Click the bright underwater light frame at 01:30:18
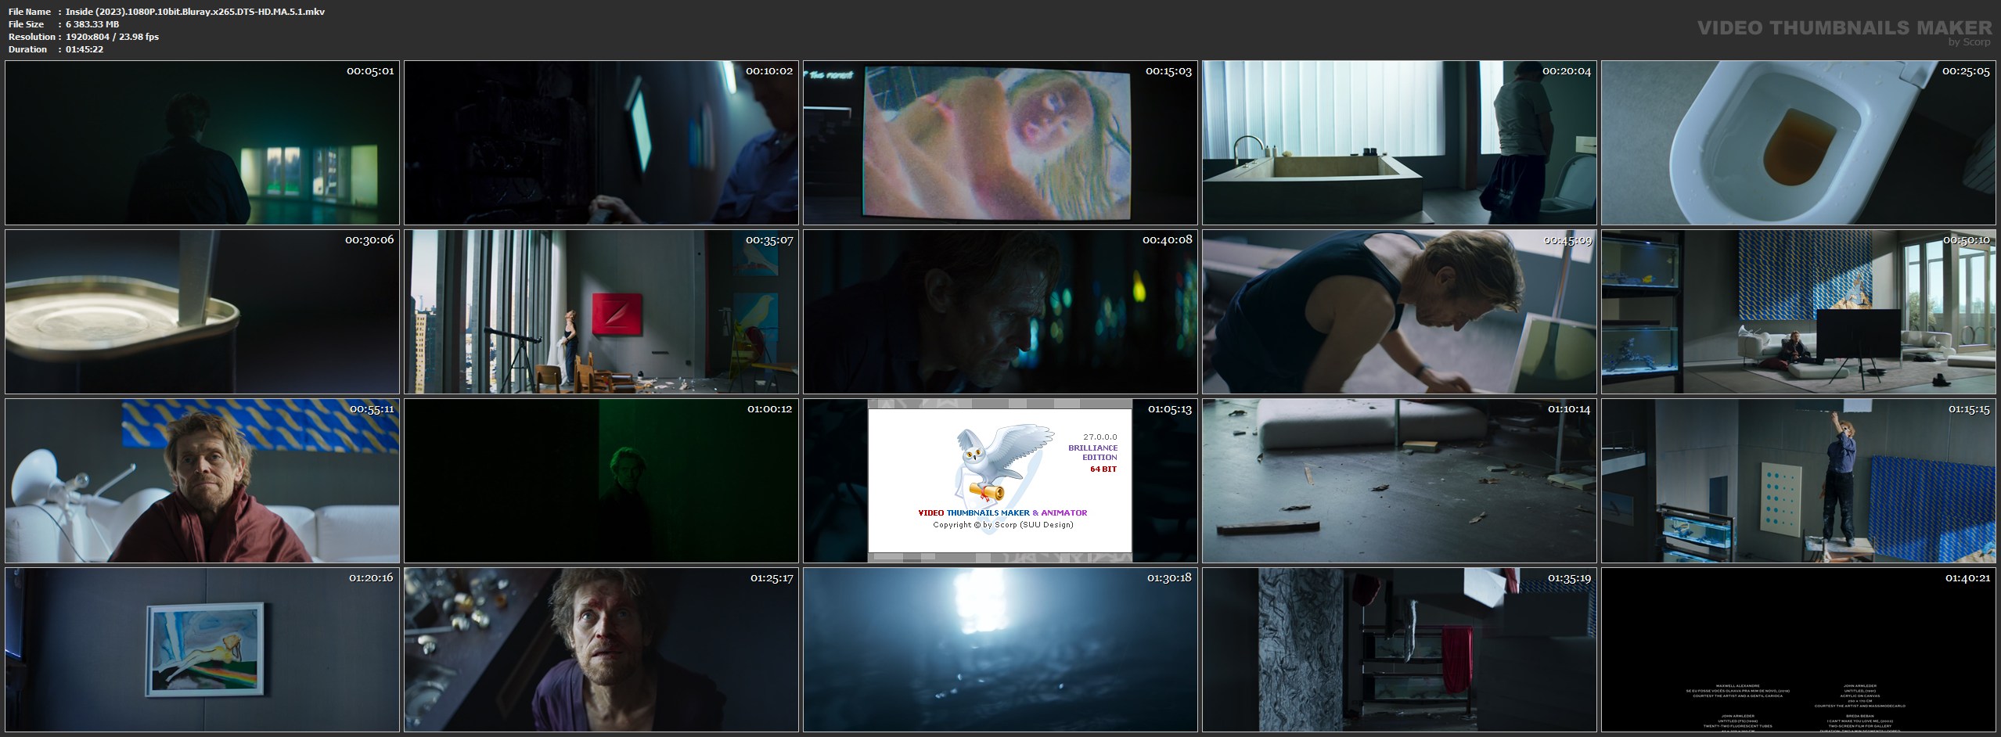The width and height of the screenshot is (2001, 737). (x=999, y=649)
